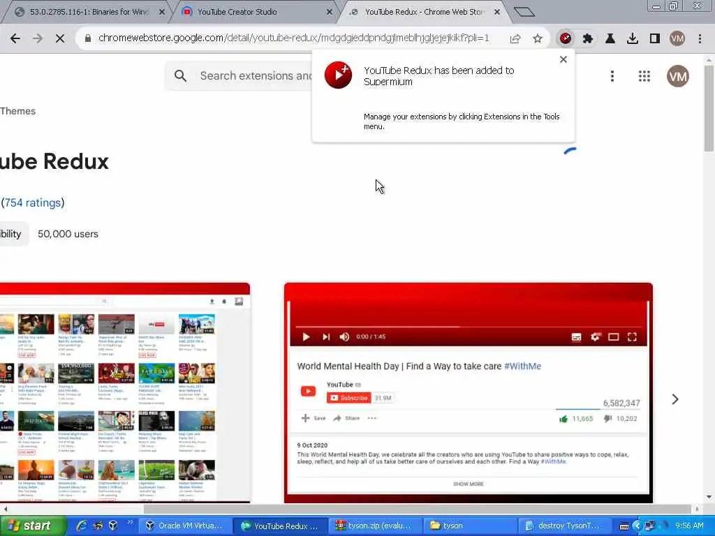715x536 pixels.
Task: Open tyson.zip taskbar window
Action: pos(374,526)
